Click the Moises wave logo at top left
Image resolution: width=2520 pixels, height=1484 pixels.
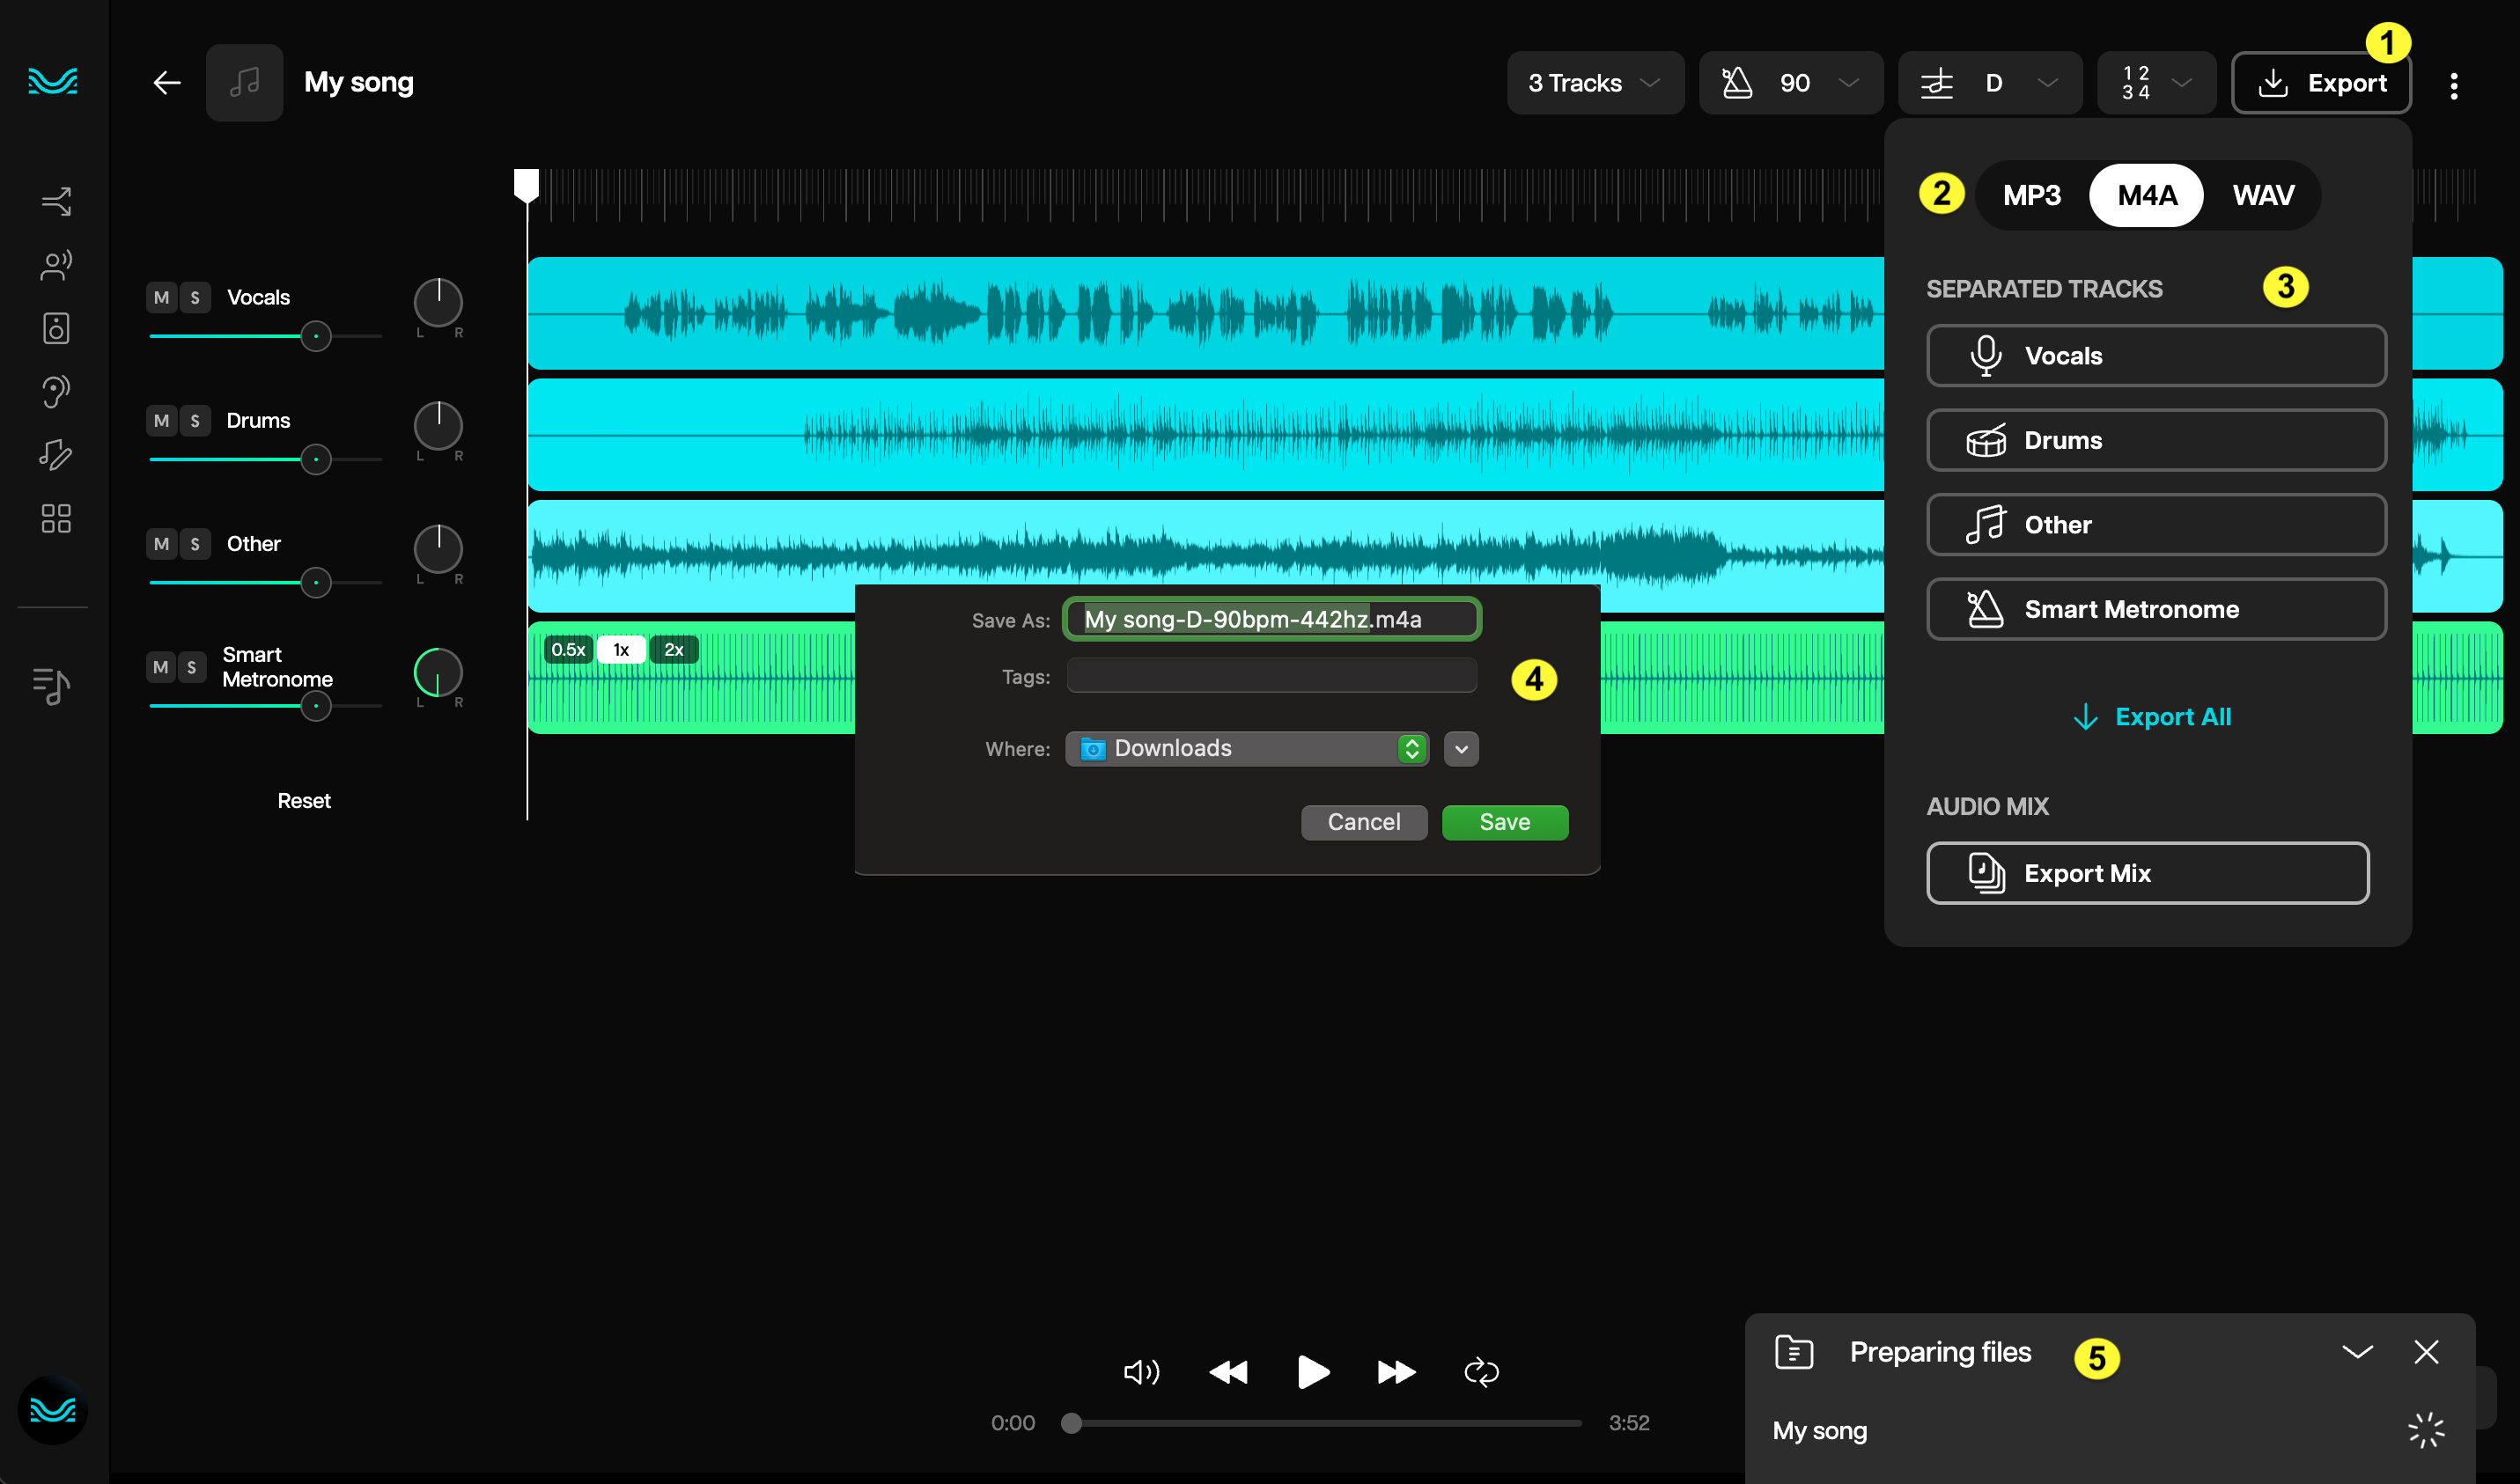(x=52, y=81)
